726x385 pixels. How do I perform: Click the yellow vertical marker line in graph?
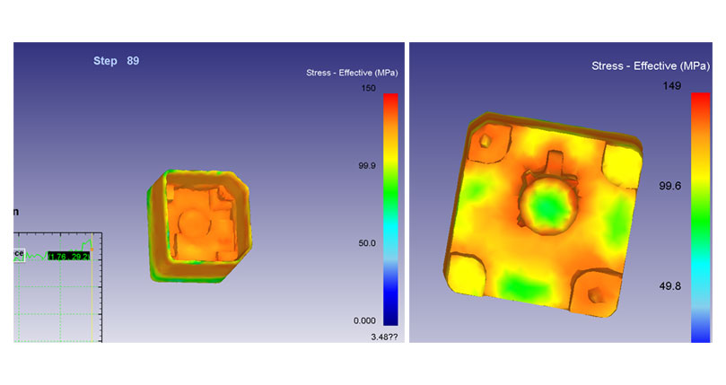click(x=92, y=287)
